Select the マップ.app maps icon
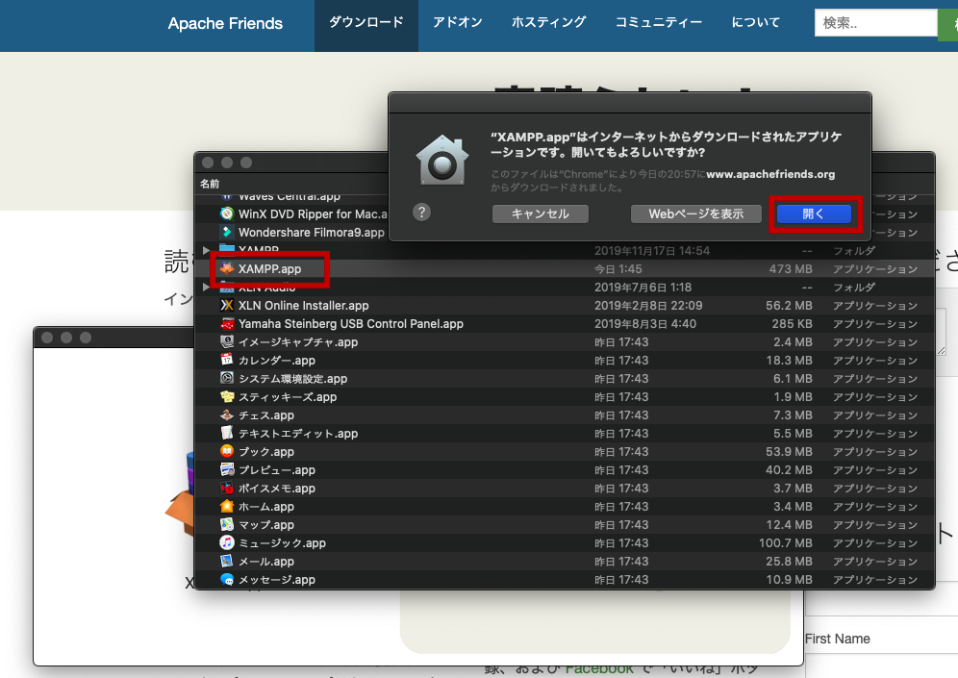This screenshot has width=958, height=678. [x=227, y=525]
